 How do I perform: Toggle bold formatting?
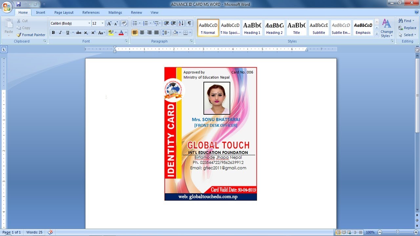tap(53, 32)
